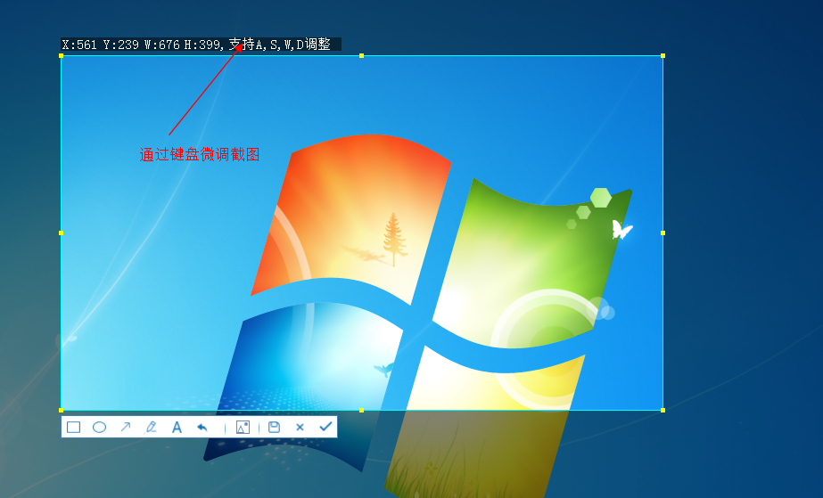Confirm the screenshot with checkmark icon

pyautogui.click(x=325, y=426)
